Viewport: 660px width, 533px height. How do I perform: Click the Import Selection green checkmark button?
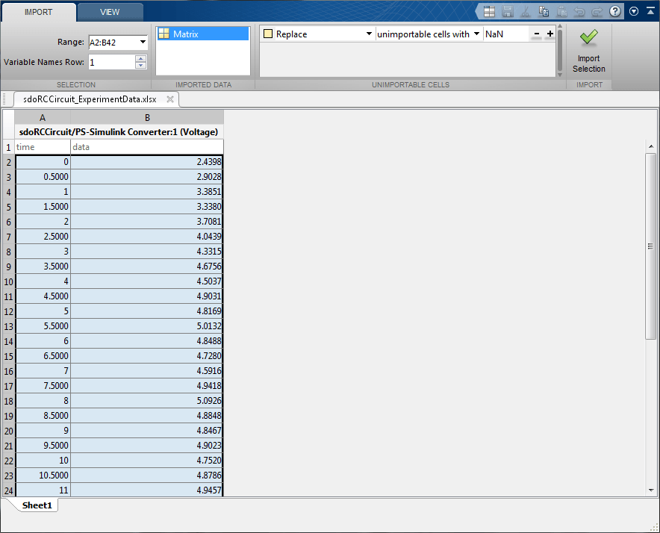(x=589, y=51)
